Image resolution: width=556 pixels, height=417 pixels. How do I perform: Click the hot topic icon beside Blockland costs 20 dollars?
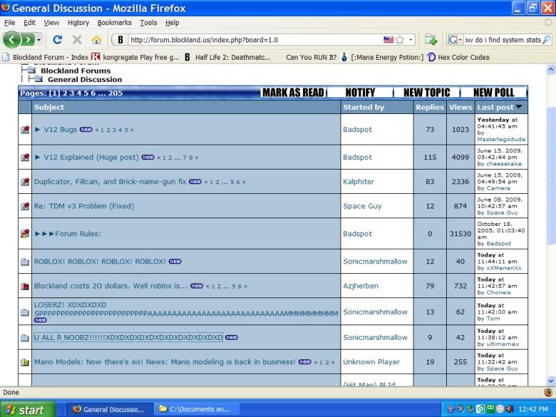25,286
